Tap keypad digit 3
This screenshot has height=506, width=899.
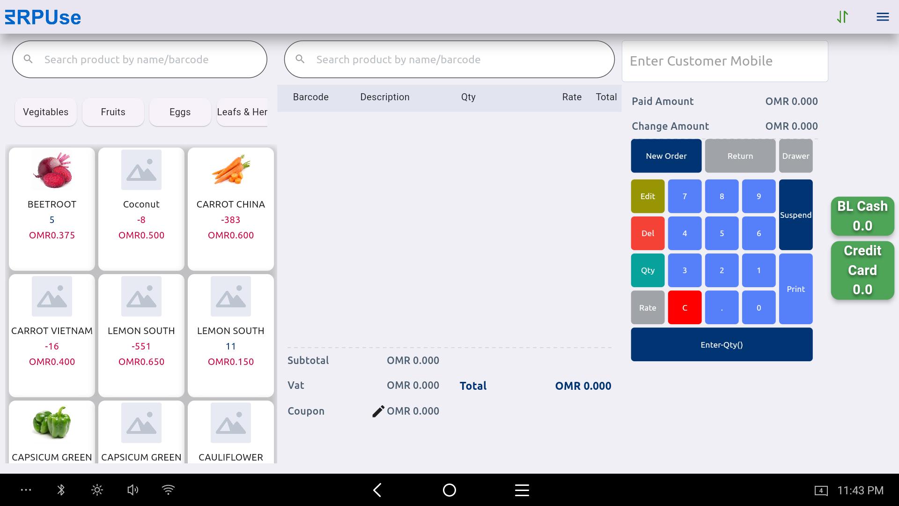685,270
